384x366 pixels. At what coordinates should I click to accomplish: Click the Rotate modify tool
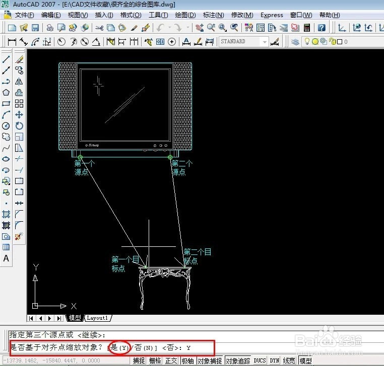point(19,126)
